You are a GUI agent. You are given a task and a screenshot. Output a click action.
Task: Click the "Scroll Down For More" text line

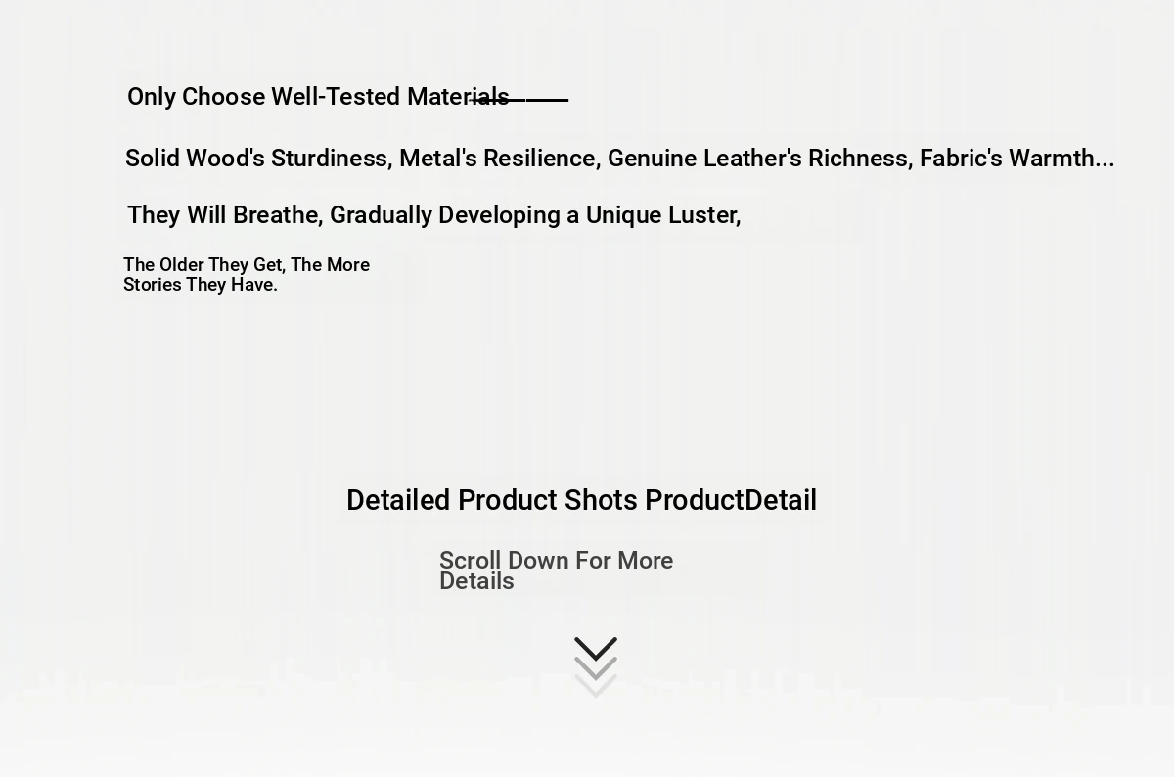point(556,561)
